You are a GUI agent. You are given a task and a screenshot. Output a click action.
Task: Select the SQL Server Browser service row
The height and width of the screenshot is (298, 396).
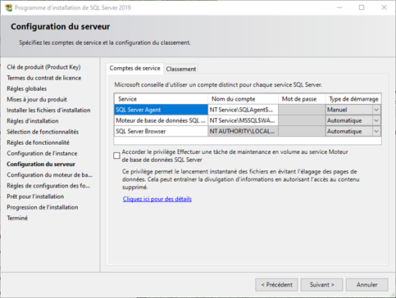point(161,131)
